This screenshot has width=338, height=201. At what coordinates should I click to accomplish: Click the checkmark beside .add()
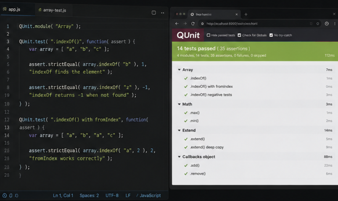point(186,165)
